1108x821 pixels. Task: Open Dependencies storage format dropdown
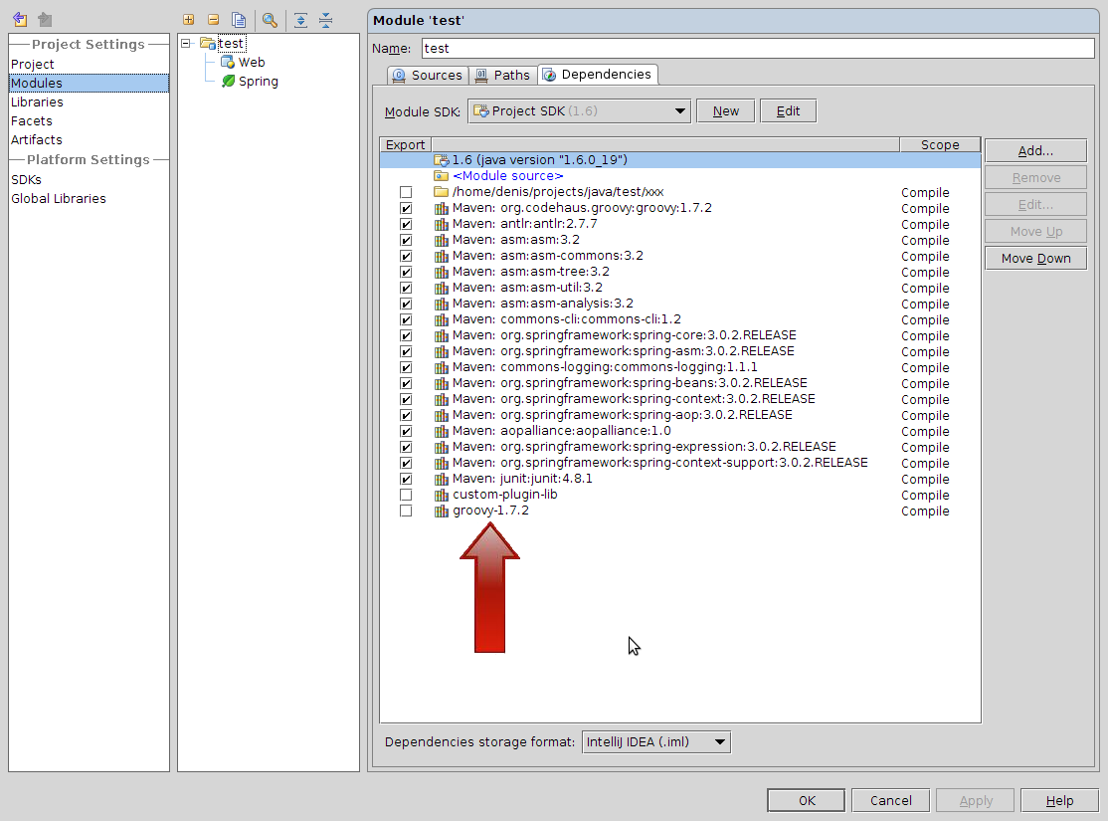(x=655, y=741)
